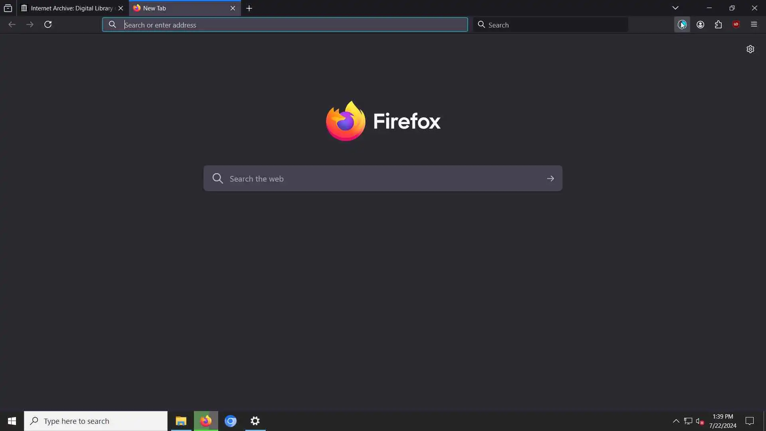Expand the List all tabs chevron
766x431 pixels.
pyautogui.click(x=675, y=8)
